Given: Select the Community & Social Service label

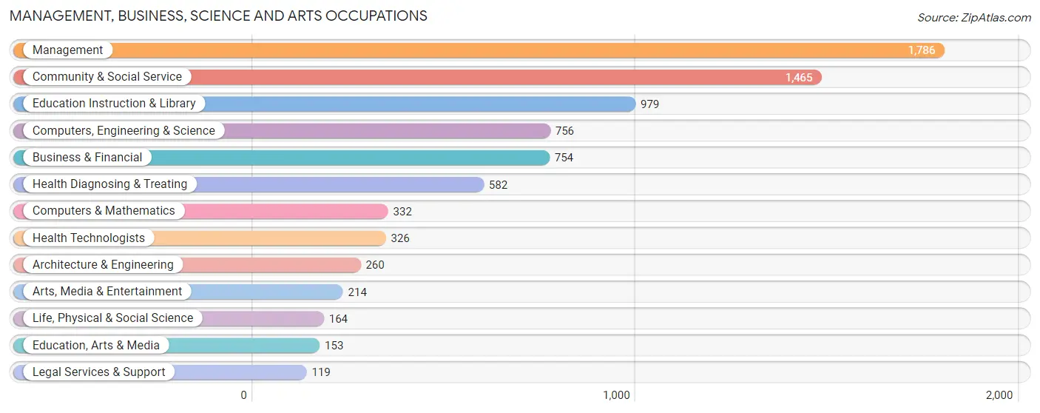Looking at the screenshot, I should click(107, 77).
